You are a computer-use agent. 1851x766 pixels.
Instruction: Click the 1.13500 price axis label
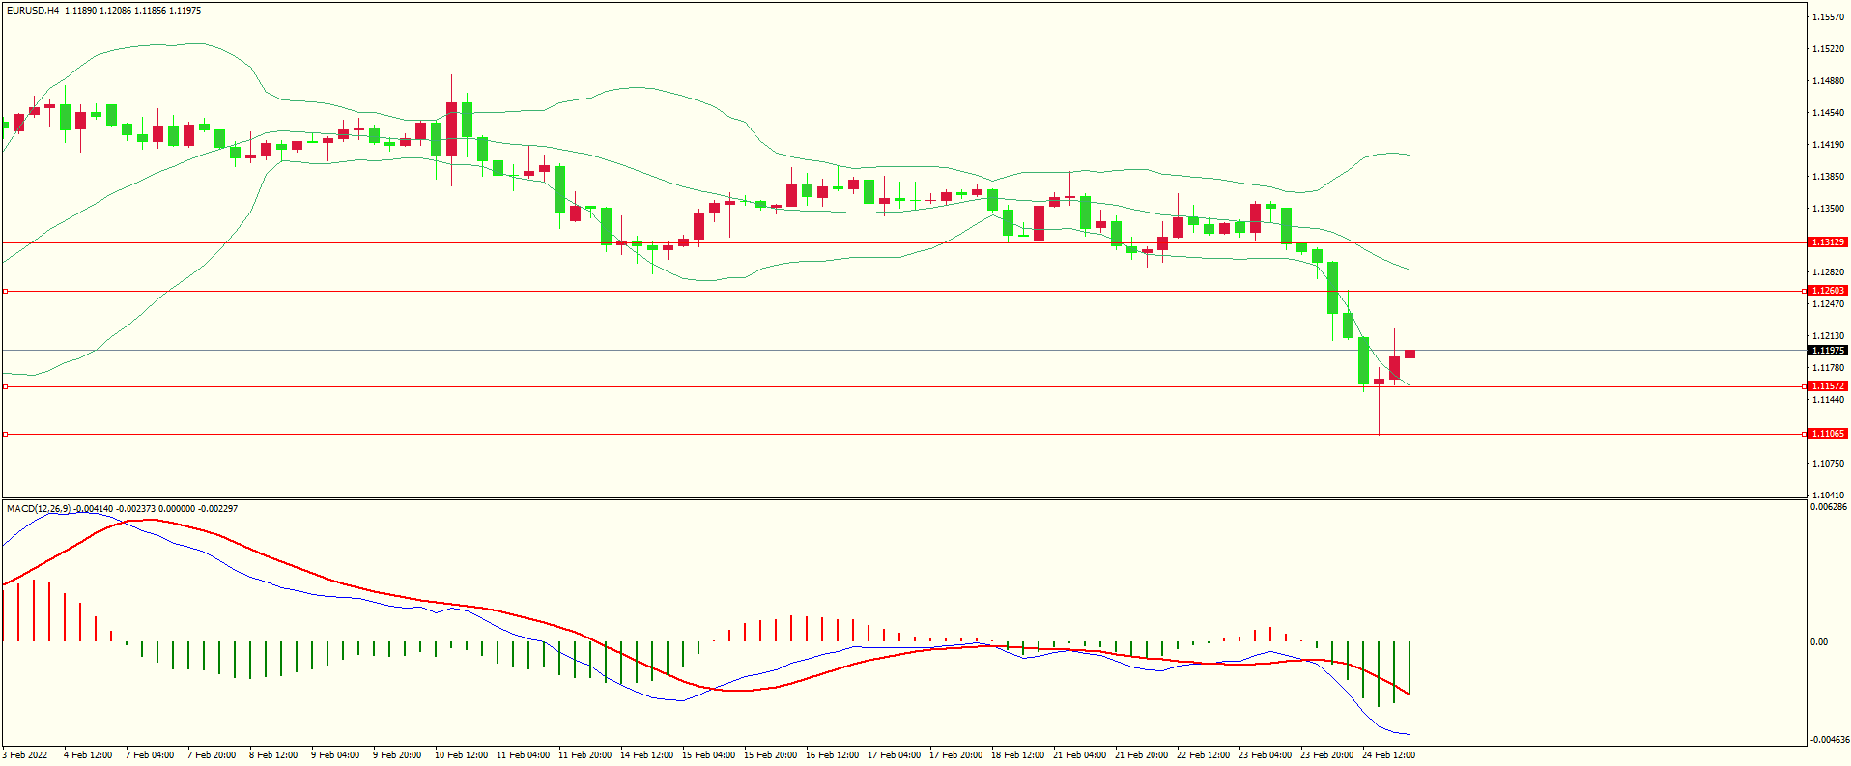(x=1829, y=209)
